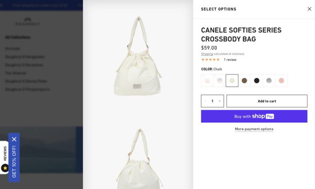Choose the brown color swatch
Screen dimensions: 315x189
244,80
